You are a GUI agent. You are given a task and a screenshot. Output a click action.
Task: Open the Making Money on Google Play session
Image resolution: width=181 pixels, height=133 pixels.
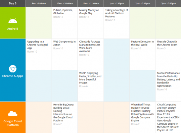click(x=91, y=23)
